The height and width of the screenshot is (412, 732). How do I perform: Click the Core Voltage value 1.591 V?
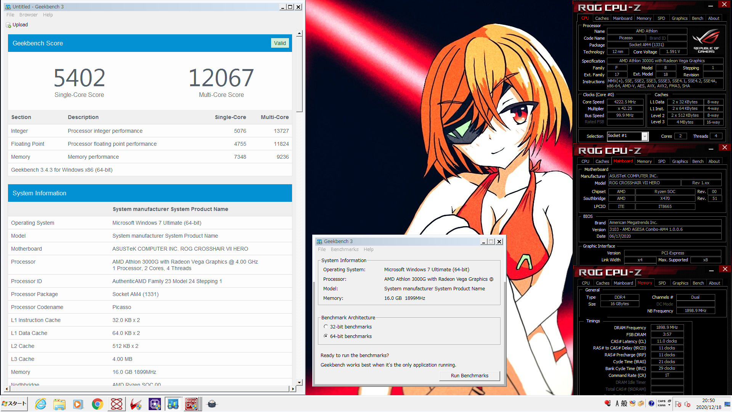pyautogui.click(x=673, y=52)
